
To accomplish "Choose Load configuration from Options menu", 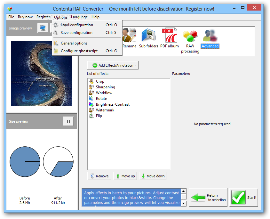I will (x=87, y=25).
